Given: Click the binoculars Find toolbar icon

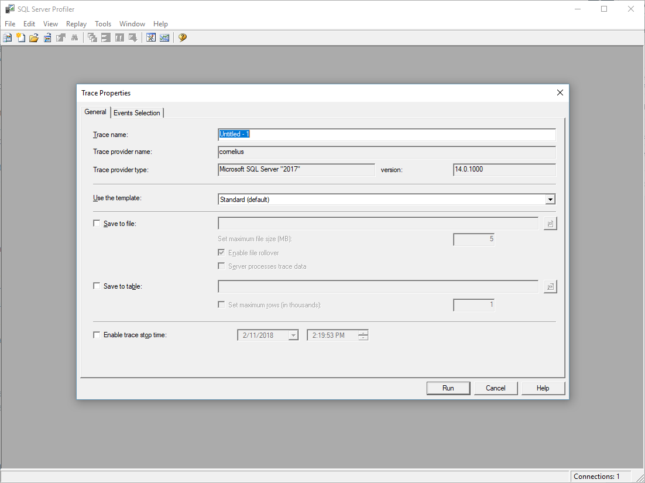Looking at the screenshot, I should (x=74, y=38).
